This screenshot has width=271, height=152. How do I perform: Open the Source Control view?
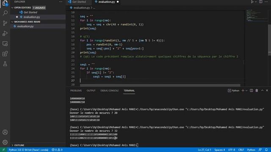coord(5,23)
